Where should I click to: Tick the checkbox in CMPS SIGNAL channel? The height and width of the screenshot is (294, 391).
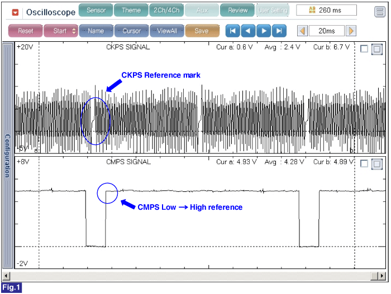(x=364, y=163)
